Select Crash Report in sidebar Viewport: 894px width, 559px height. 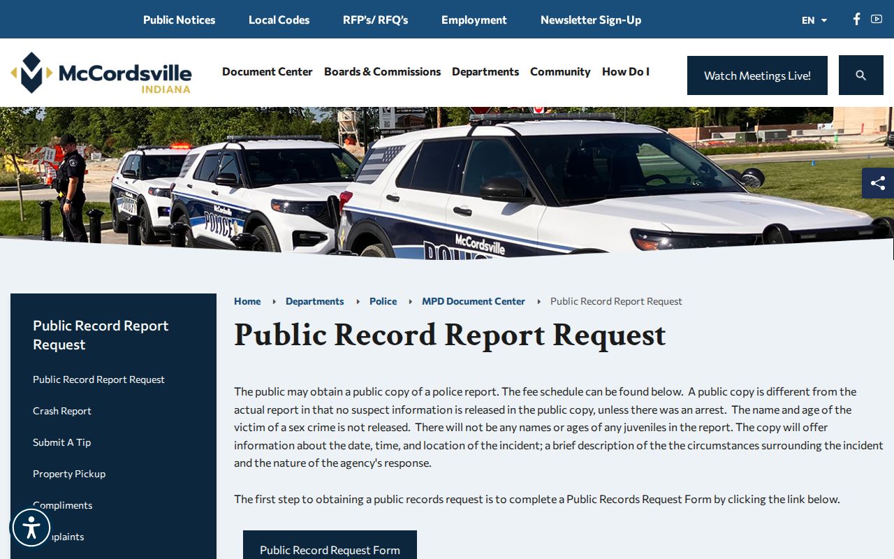62,411
